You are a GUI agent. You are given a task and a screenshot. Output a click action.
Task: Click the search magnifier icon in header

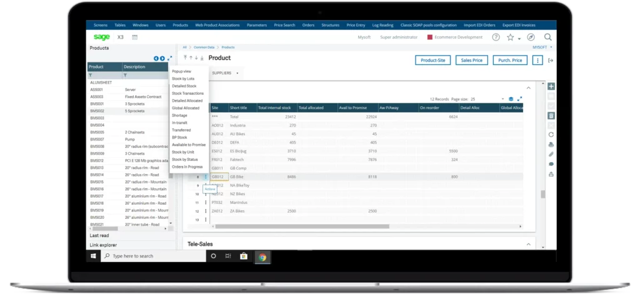pos(547,37)
